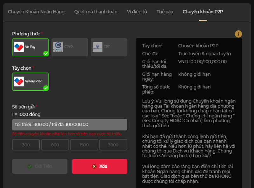This screenshot has width=254, height=188.
Task: Click the 'Tùy chọn' label above VnPay P2P
Action: [x=22, y=68]
